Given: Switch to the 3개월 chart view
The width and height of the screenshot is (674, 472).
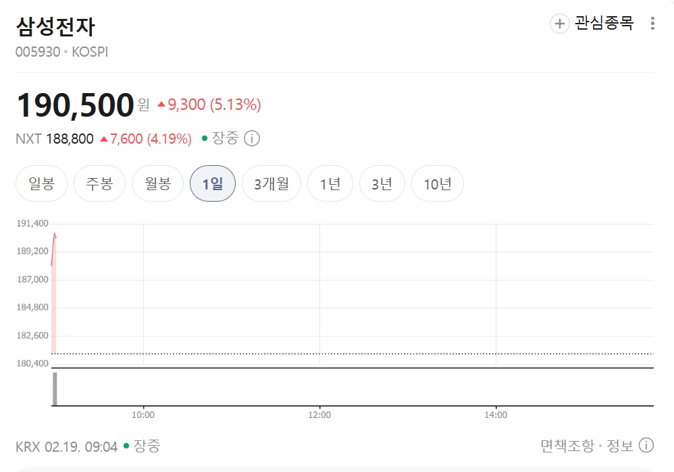Looking at the screenshot, I should 271,183.
